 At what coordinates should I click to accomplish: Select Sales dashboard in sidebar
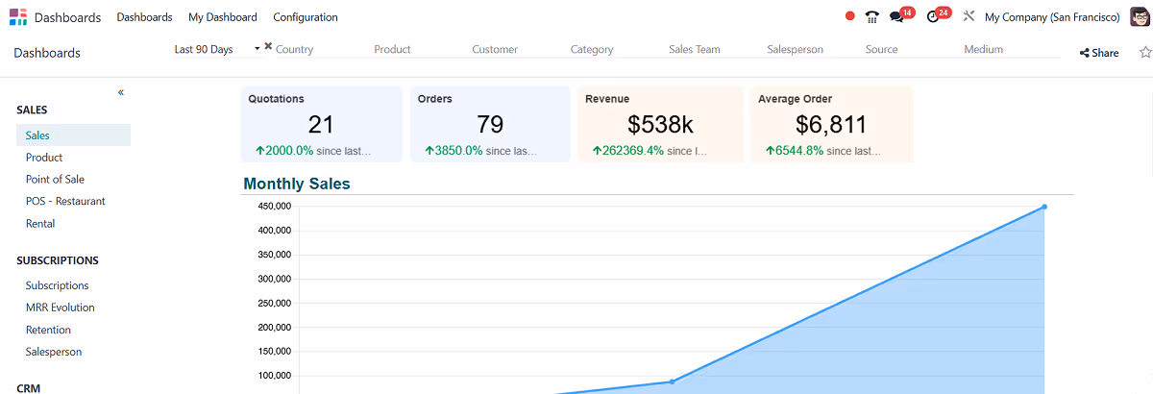(x=73, y=135)
